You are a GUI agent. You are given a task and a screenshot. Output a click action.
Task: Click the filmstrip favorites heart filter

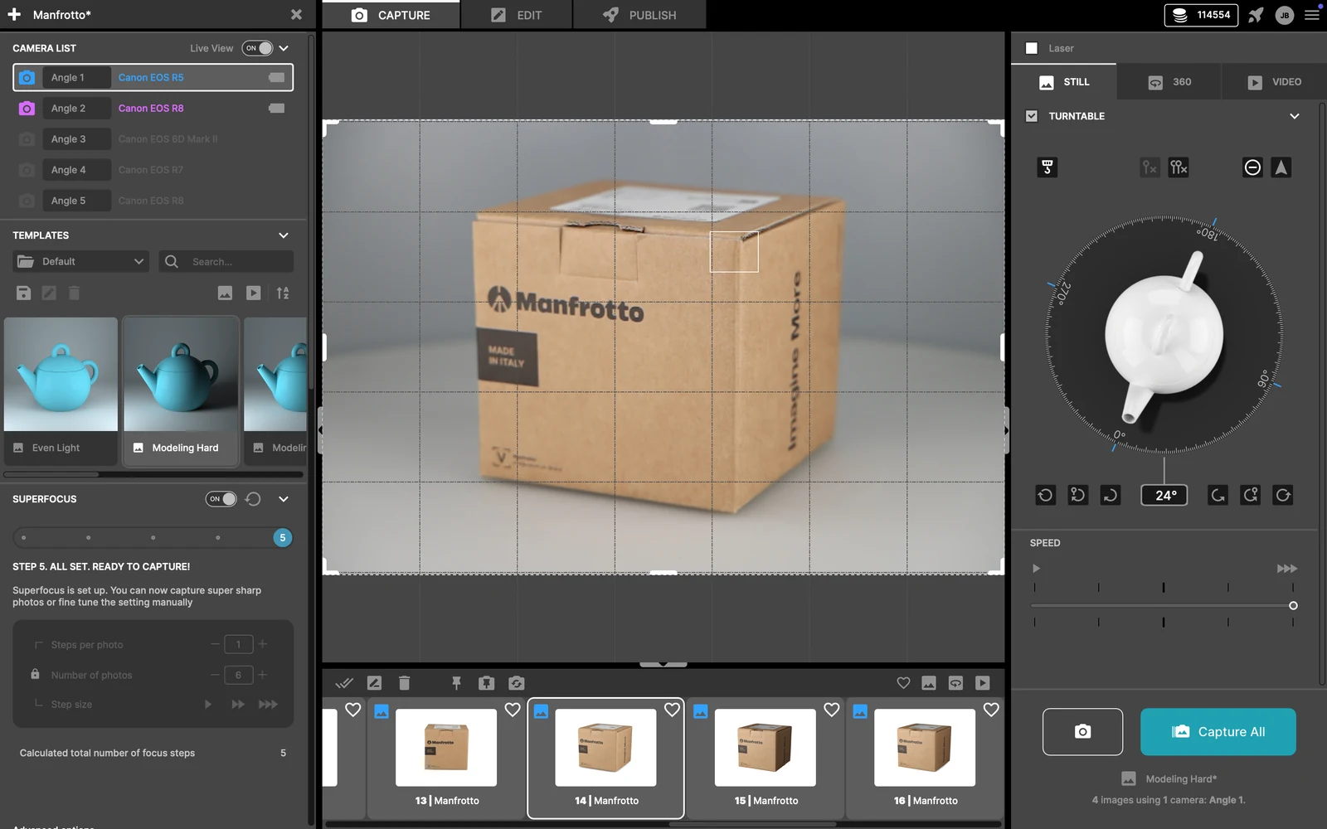[903, 683]
